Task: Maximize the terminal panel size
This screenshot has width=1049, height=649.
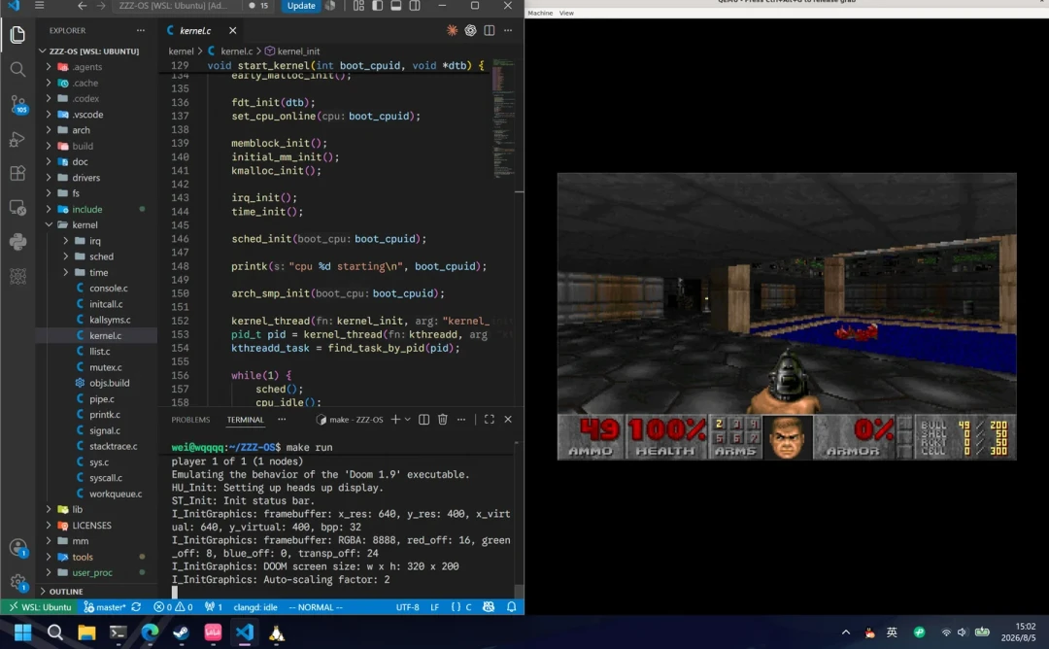Action: [x=489, y=420]
